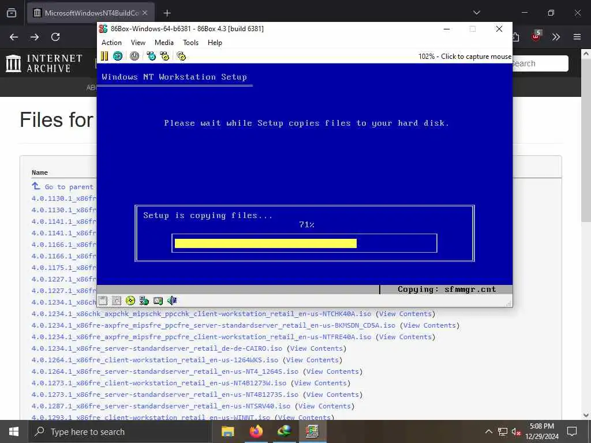Click the Internet Archive search field
591x443 pixels.
[x=540, y=63]
